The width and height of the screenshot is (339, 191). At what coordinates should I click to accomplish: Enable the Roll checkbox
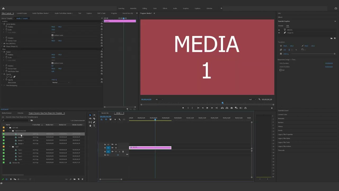[x=280, y=70]
